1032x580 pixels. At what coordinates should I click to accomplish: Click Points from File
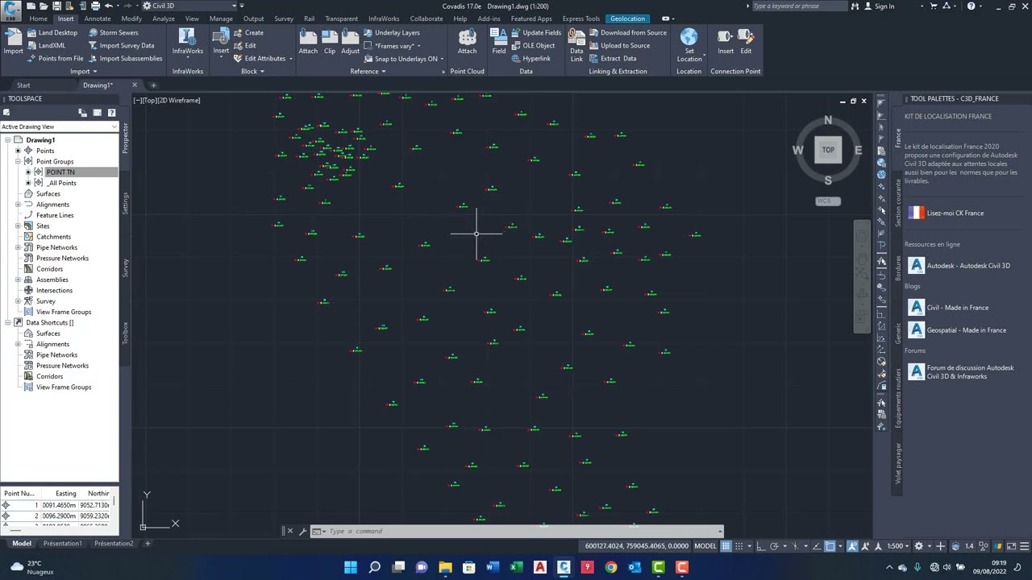(x=55, y=59)
